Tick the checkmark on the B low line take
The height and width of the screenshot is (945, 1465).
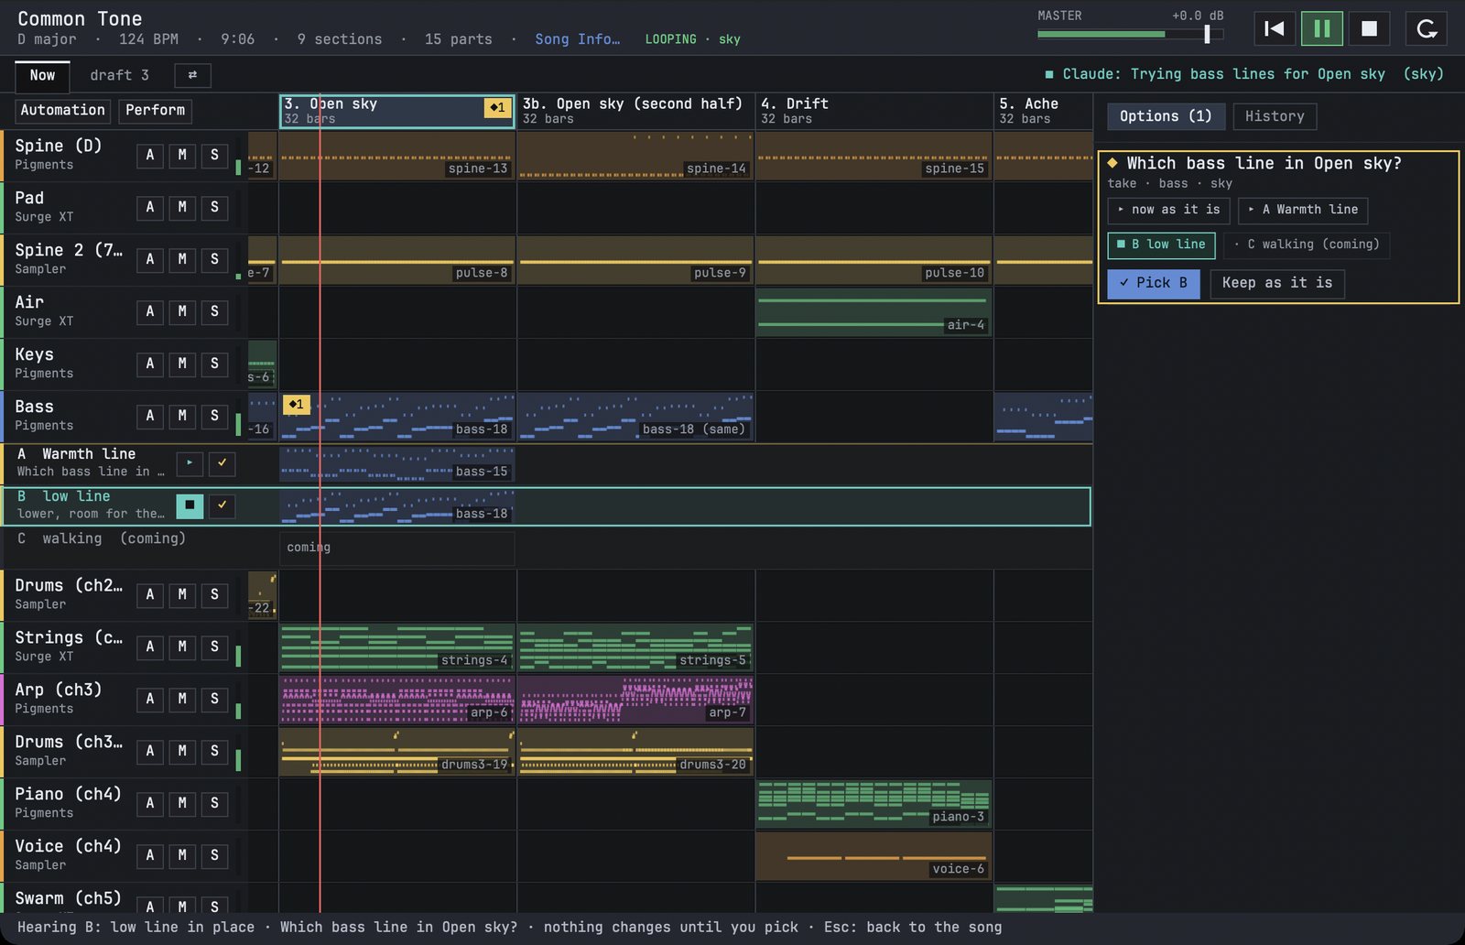tap(222, 505)
